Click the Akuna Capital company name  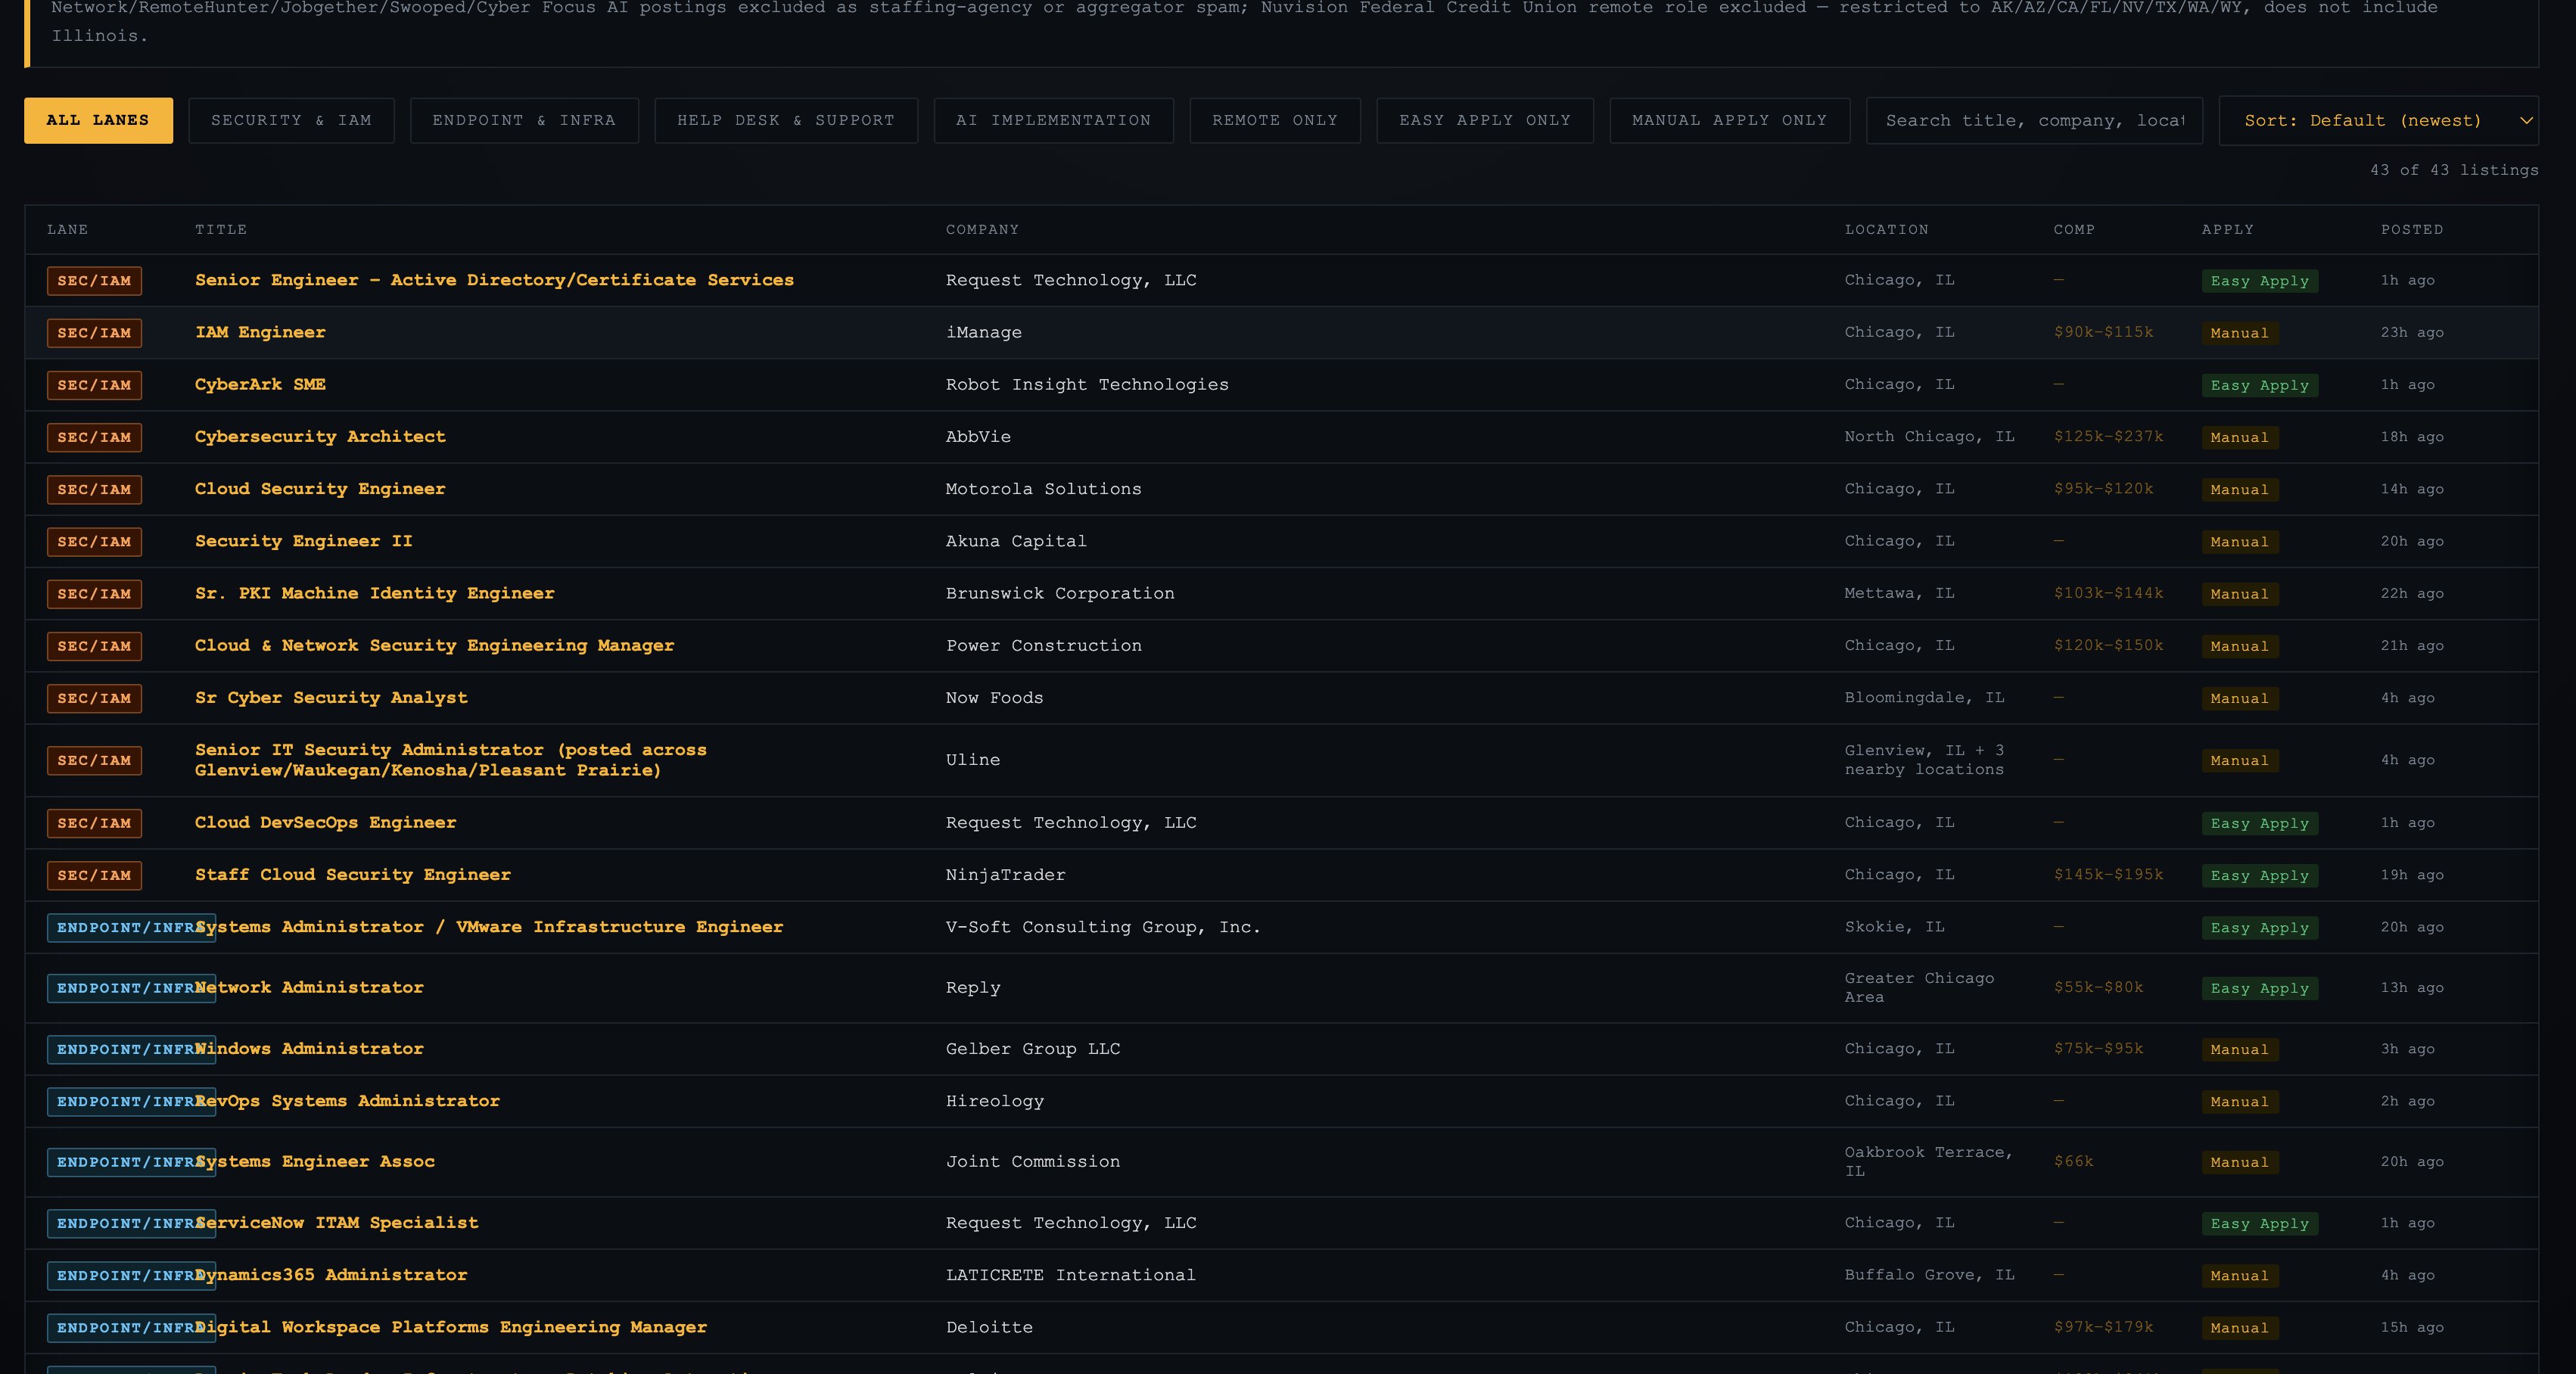click(x=1016, y=541)
